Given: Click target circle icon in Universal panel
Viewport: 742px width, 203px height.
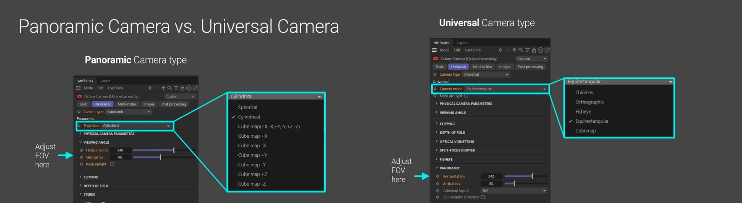Looking at the screenshot, I should [x=541, y=50].
